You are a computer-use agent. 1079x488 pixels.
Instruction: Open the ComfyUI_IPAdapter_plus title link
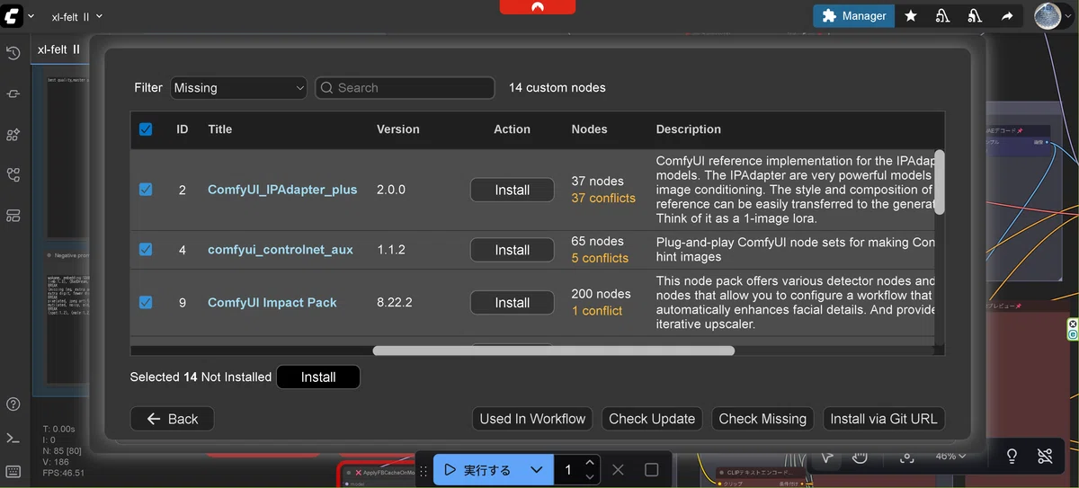point(282,190)
